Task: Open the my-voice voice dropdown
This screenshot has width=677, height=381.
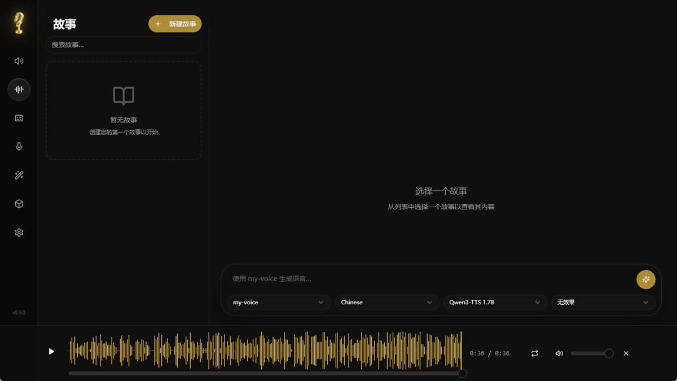Action: [x=279, y=303]
